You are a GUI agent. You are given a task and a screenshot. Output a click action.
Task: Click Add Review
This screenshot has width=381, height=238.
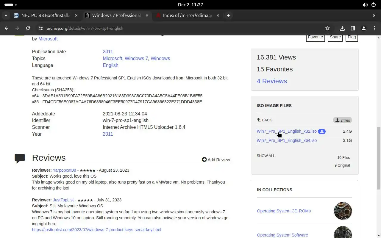[x=216, y=160]
